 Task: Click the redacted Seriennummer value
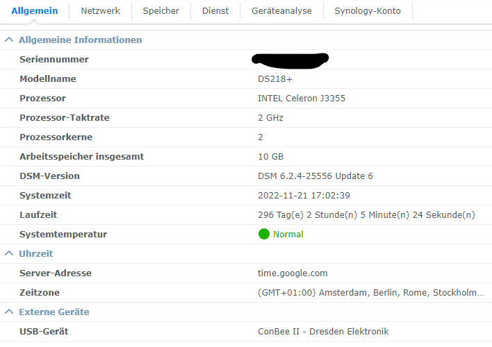click(290, 60)
